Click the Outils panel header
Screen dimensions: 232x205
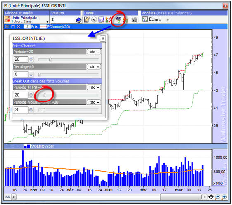(111, 13)
